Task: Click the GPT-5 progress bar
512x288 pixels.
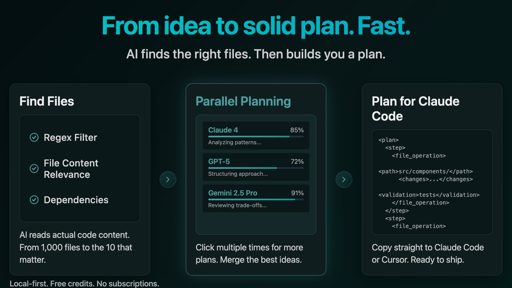Action: click(256, 168)
